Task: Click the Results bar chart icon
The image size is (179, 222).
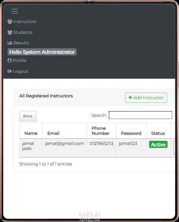Action: [10, 43]
